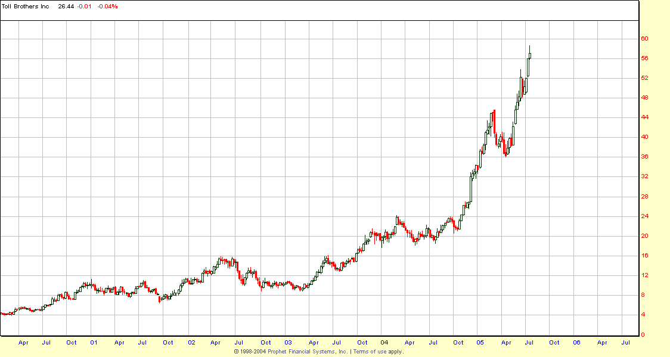670x357 pixels.
Task: Click the 02 year label on time axis
Action: point(191,343)
